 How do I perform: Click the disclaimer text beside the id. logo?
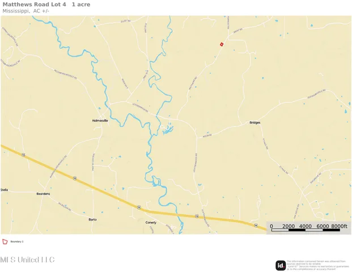point(319,265)
